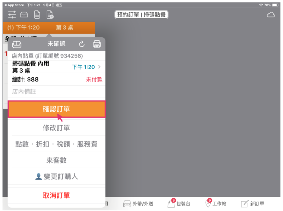
Task: Choose the 來客數 guest count option
Action: (x=56, y=160)
